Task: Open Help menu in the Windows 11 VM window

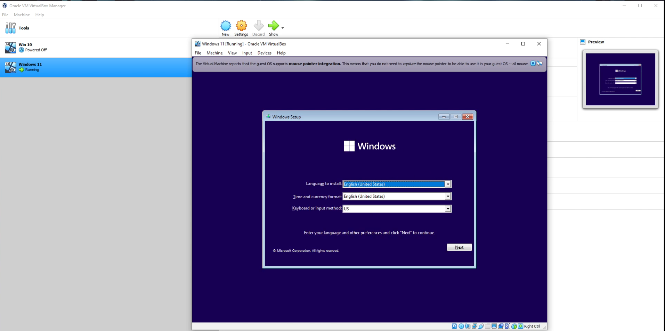Action: coord(281,53)
